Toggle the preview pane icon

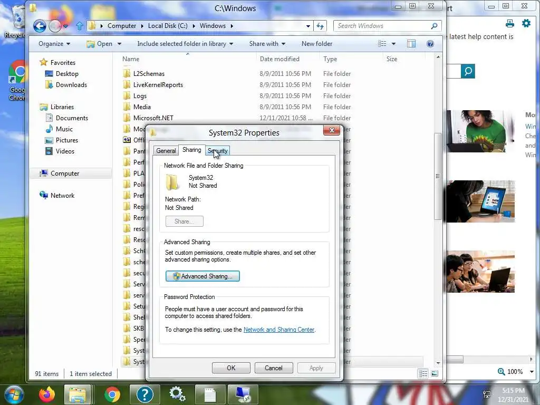click(x=411, y=44)
